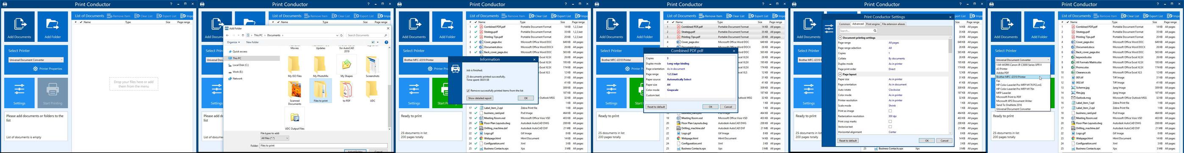Click OK in the Combined PDF.pdf dialog
The image size is (1184, 153).
click(x=710, y=107)
